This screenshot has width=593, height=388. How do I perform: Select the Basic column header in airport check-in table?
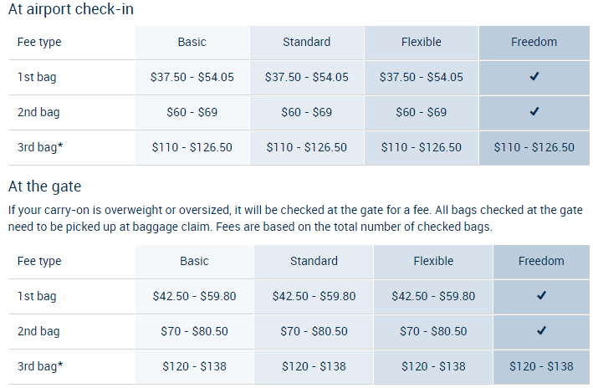tap(192, 42)
